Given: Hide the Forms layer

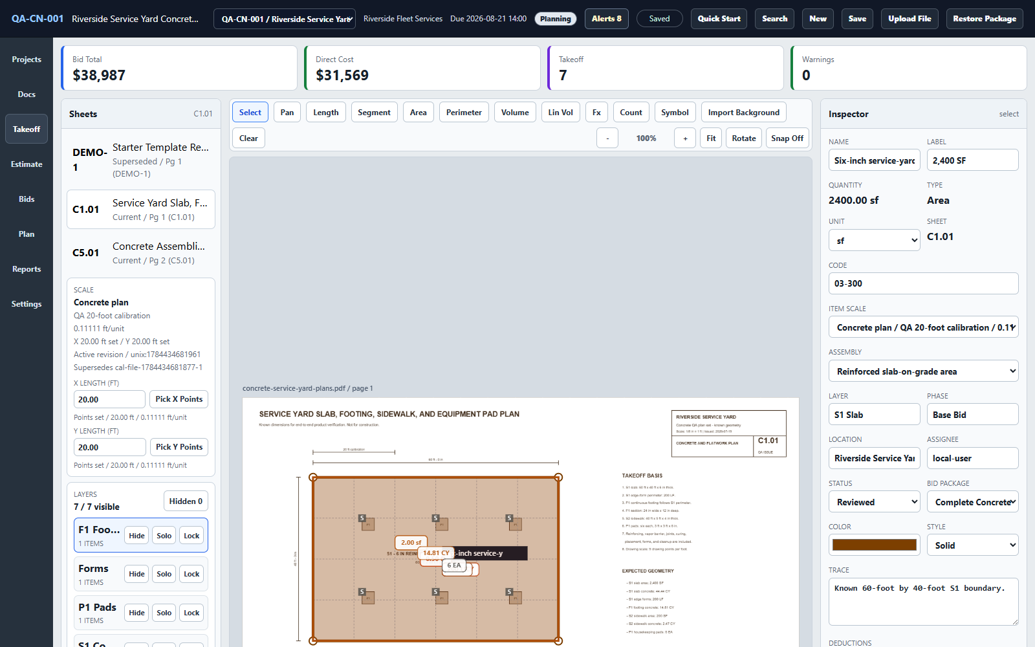Looking at the screenshot, I should point(136,574).
